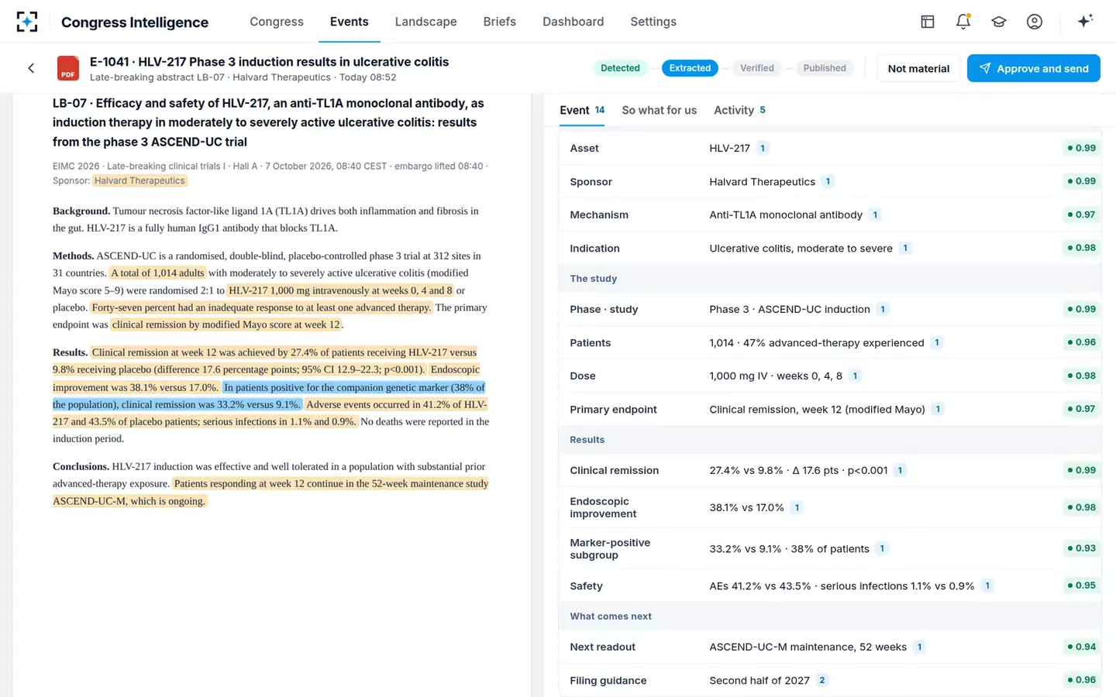Click the Dose value '1,000 mg IV'
The width and height of the screenshot is (1116, 697).
coord(776,376)
